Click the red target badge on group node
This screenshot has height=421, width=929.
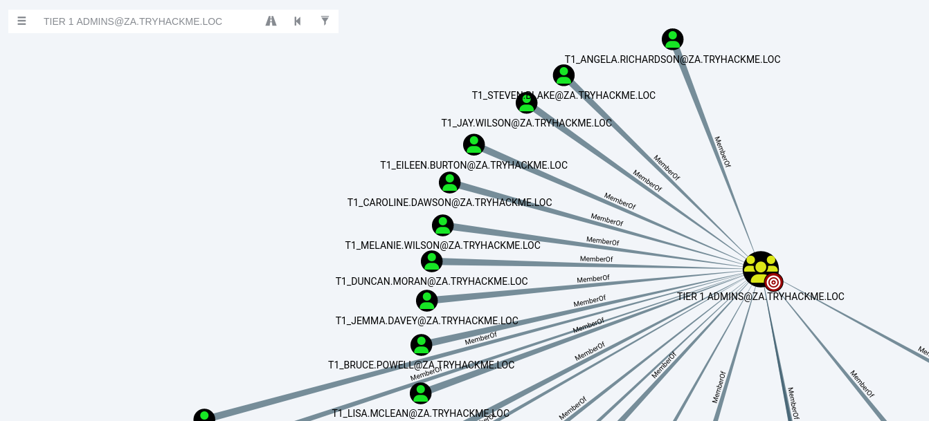pyautogui.click(x=774, y=282)
